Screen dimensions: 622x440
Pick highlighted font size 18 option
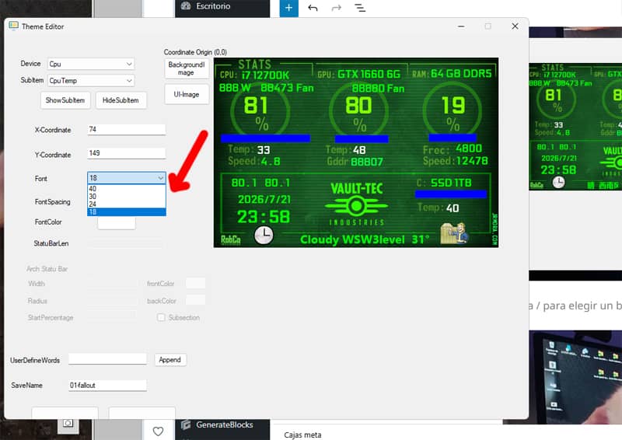pos(126,212)
